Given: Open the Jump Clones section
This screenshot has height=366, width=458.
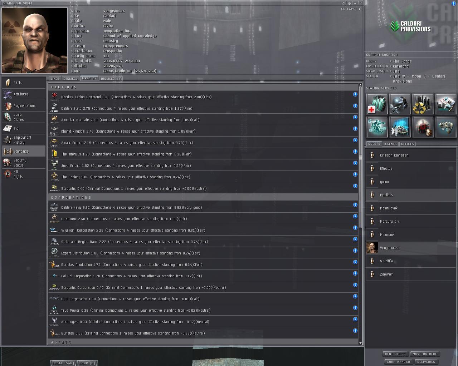Looking at the screenshot, I should 24,117.
